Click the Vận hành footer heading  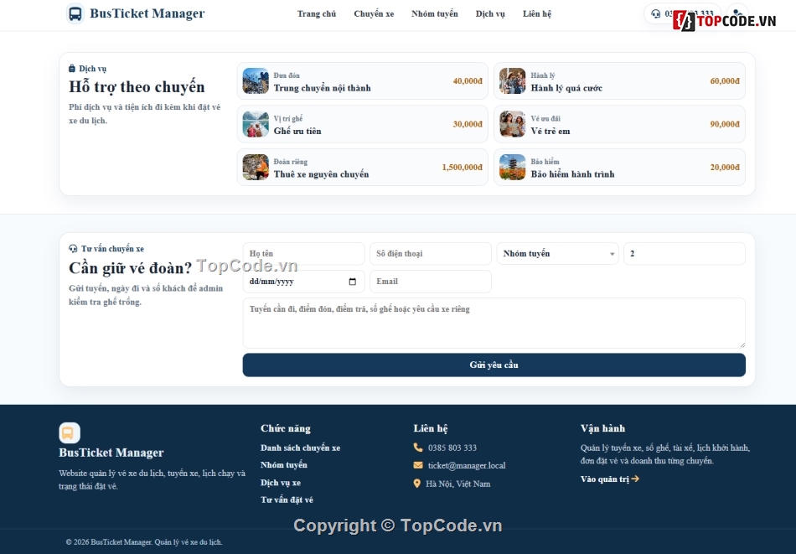(602, 428)
